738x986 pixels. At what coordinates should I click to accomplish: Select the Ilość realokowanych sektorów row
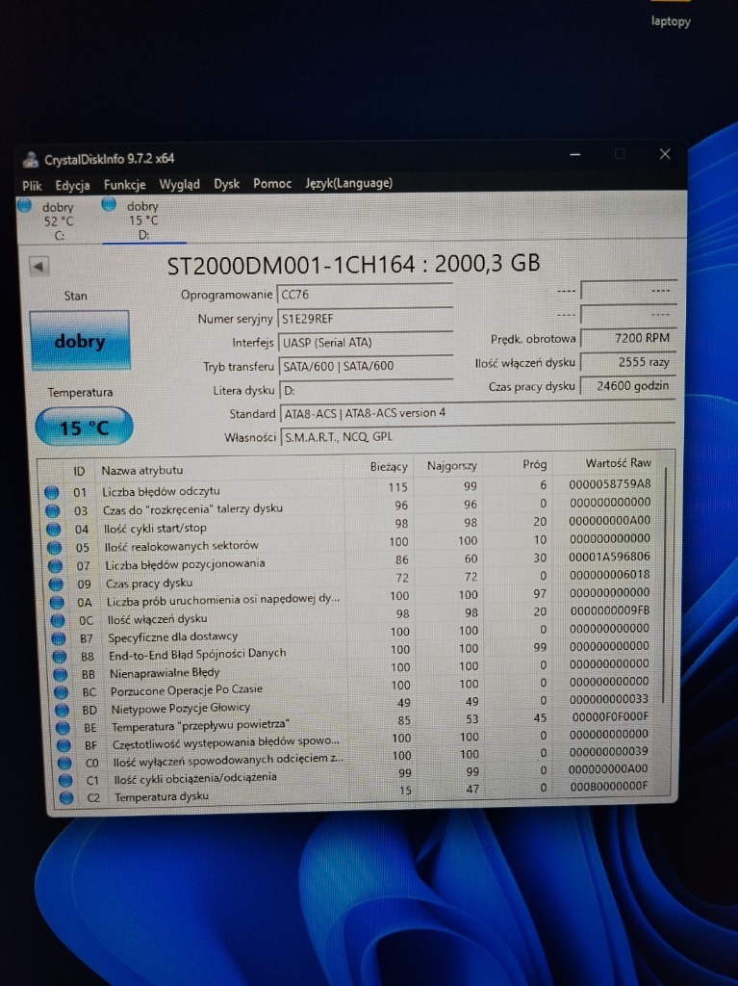(x=352, y=543)
